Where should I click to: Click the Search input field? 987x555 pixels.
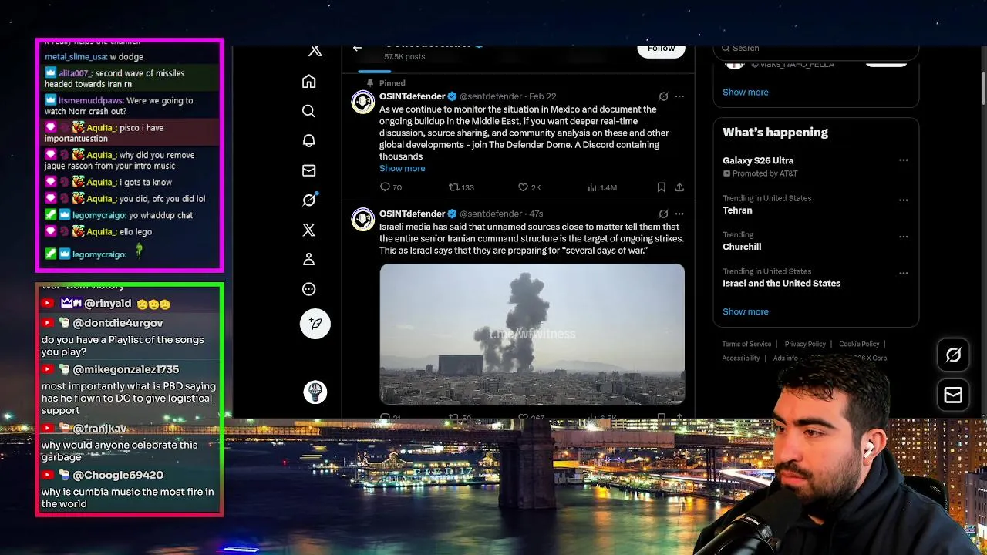click(x=816, y=49)
